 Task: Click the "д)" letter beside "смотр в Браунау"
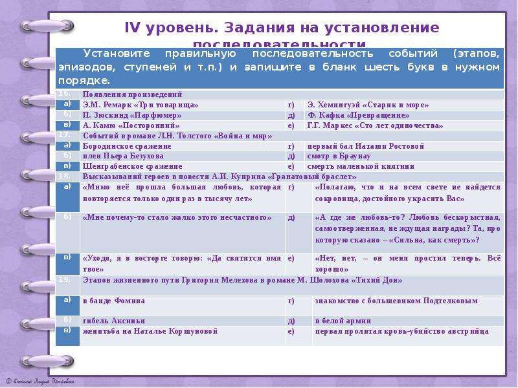point(291,156)
